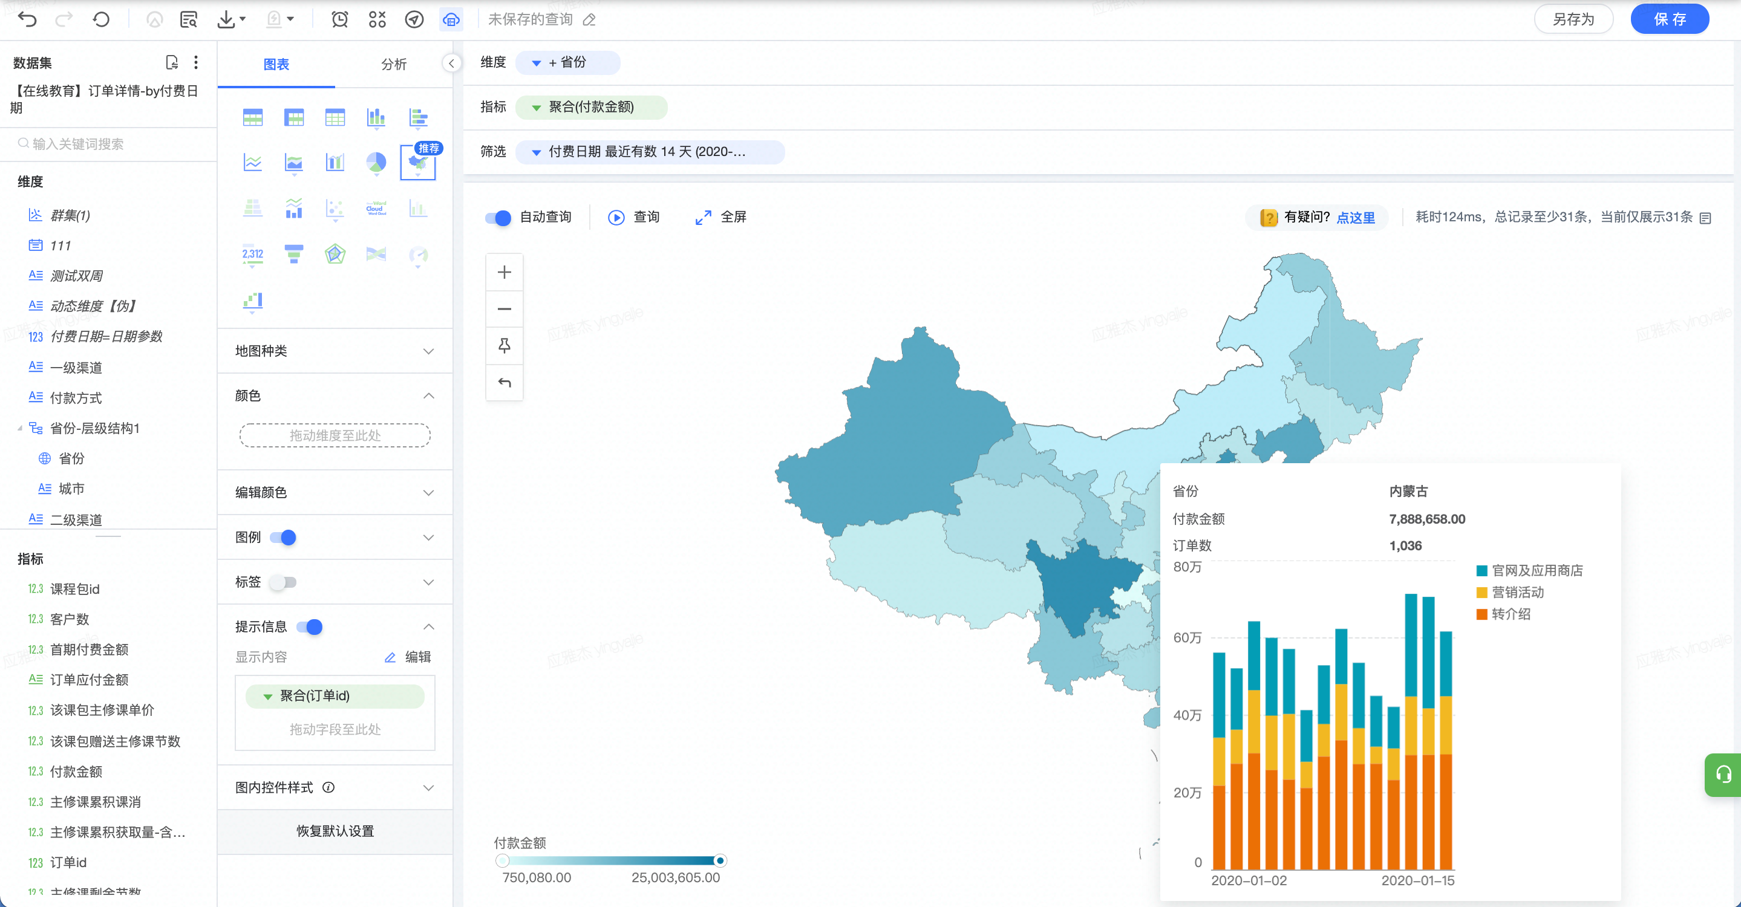Open the 付费日期 filter pill dropdown
This screenshot has height=907, width=1741.
click(x=536, y=152)
